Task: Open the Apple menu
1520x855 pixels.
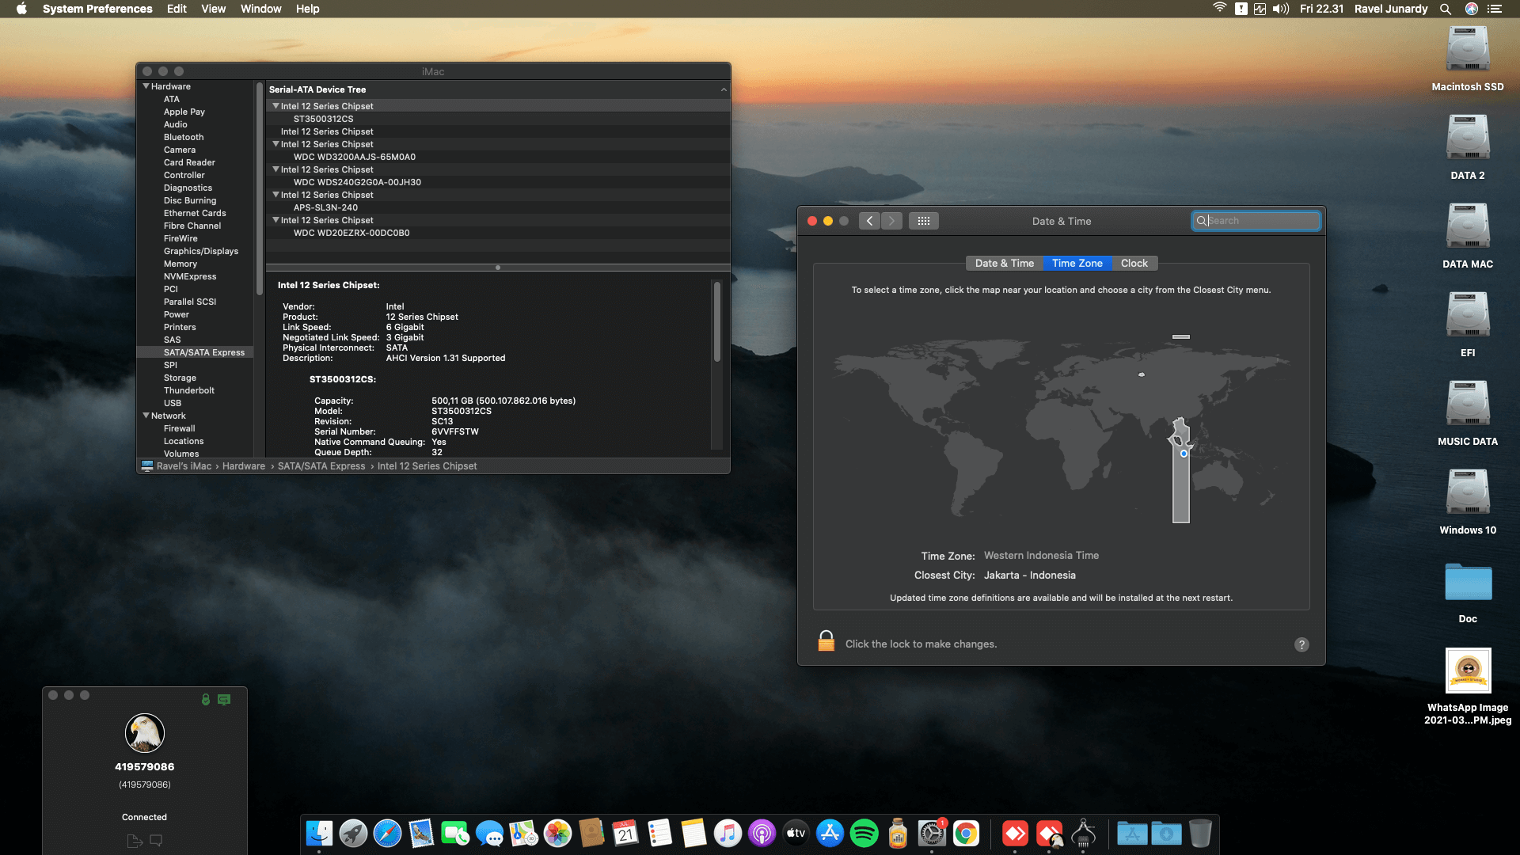Action: pos(21,9)
